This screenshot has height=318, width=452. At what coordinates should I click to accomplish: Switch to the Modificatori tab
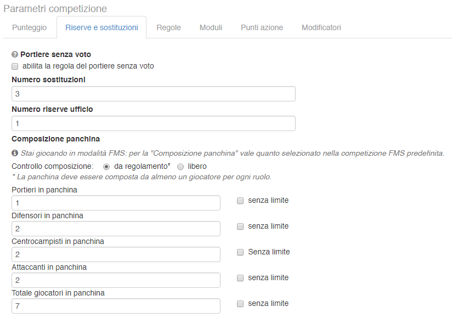point(321,27)
